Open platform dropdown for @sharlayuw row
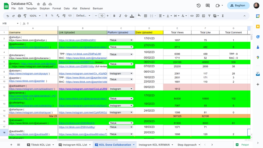 [131, 112]
